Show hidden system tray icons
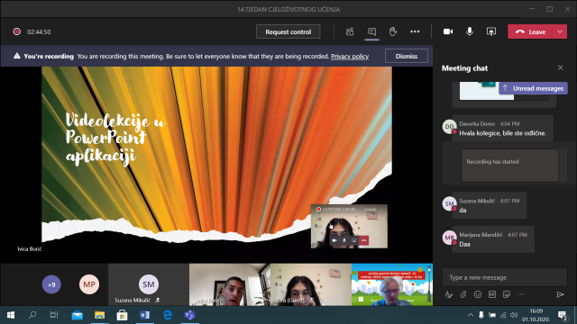The image size is (577, 324). (x=471, y=315)
